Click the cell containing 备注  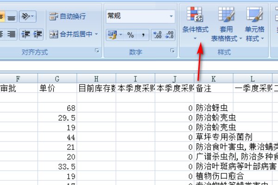[214, 88]
